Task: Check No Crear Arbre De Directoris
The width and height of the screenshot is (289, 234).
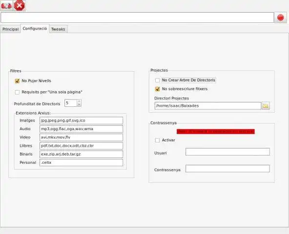Action: (x=157, y=80)
